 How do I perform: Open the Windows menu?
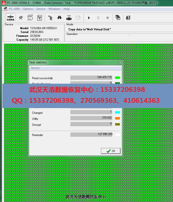click(x=54, y=9)
